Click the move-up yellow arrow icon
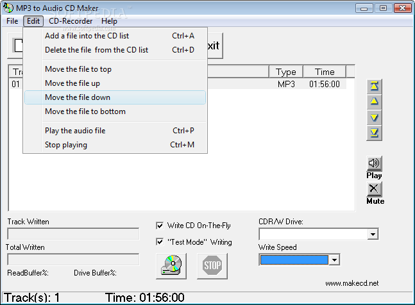The height and width of the screenshot is (305, 415). 374,101
